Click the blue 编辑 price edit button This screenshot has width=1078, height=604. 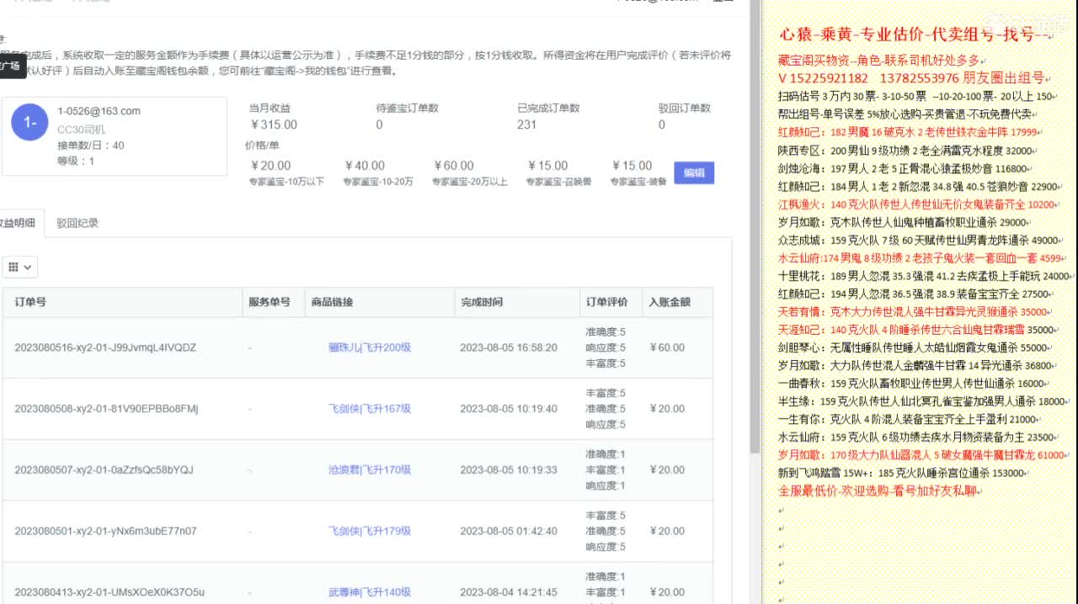[x=694, y=172]
